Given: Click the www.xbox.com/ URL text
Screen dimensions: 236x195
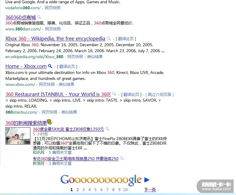Looking at the screenshot, I should tap(20, 84).
